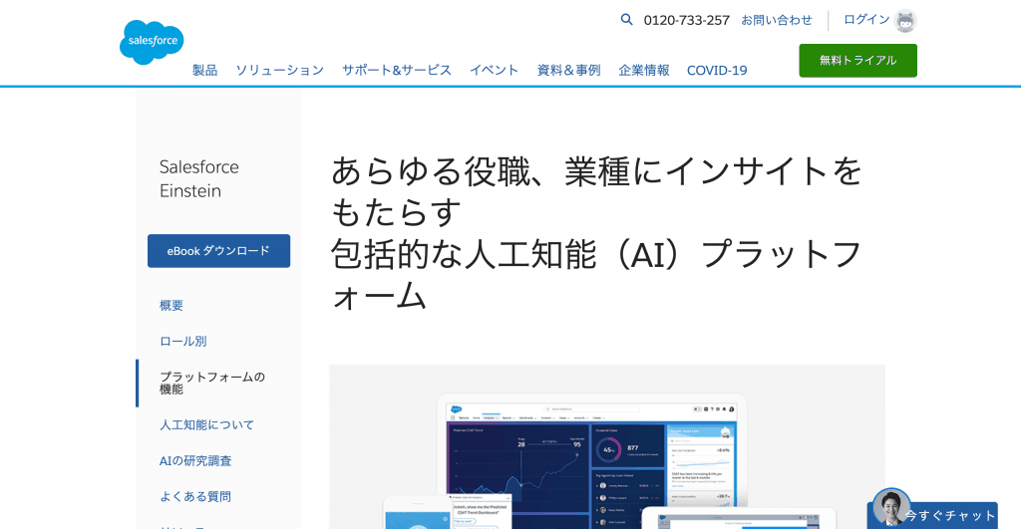Go to ロール別 in the sidebar

coord(183,341)
